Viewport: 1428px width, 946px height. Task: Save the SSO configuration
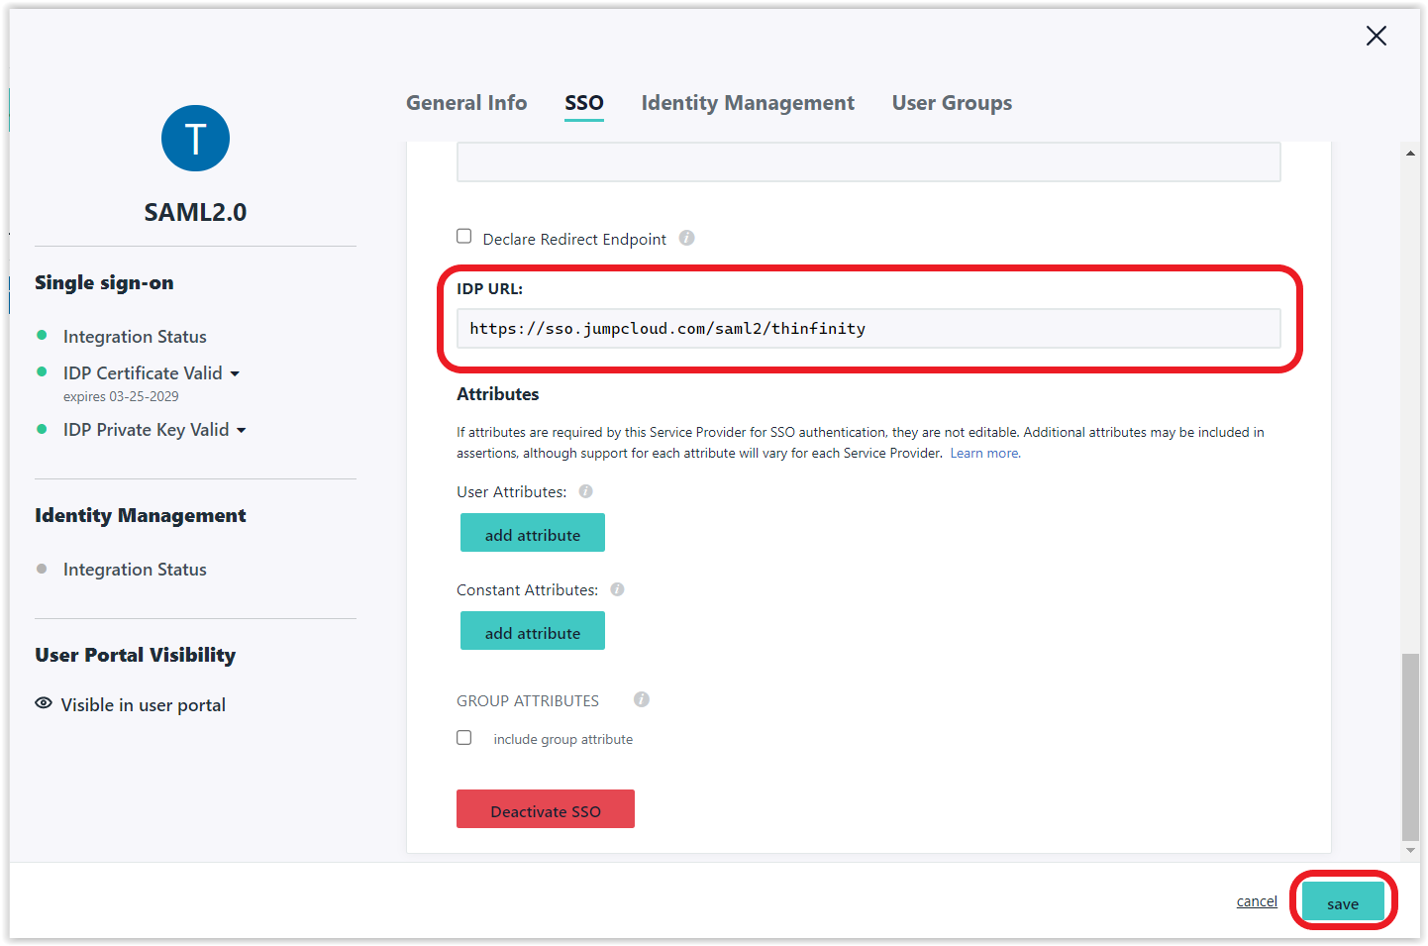tap(1343, 901)
